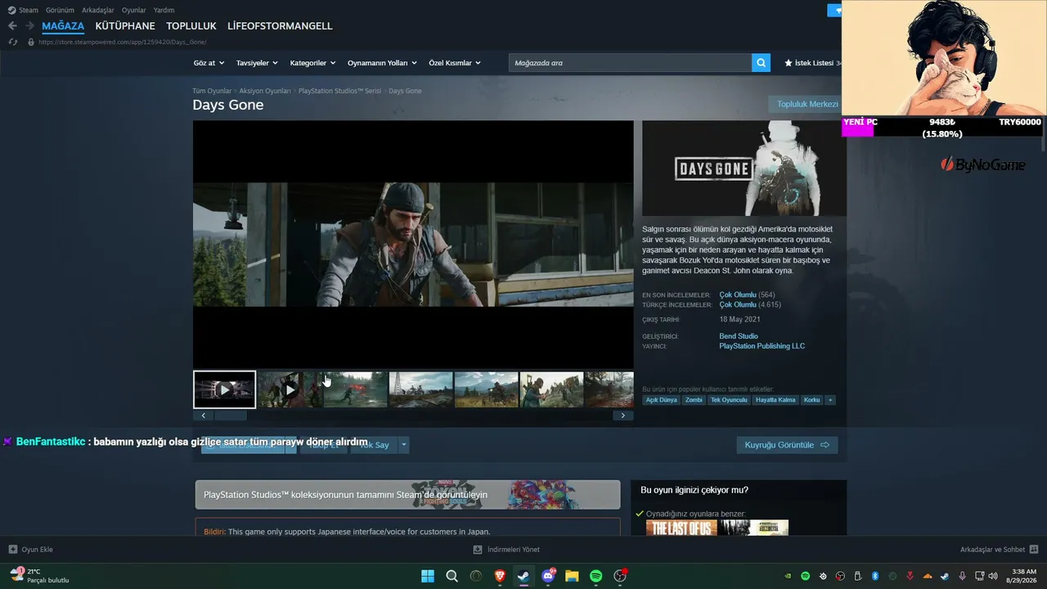Open the İstek Listesi wishlist link
1047x589 pixels.
pos(812,63)
